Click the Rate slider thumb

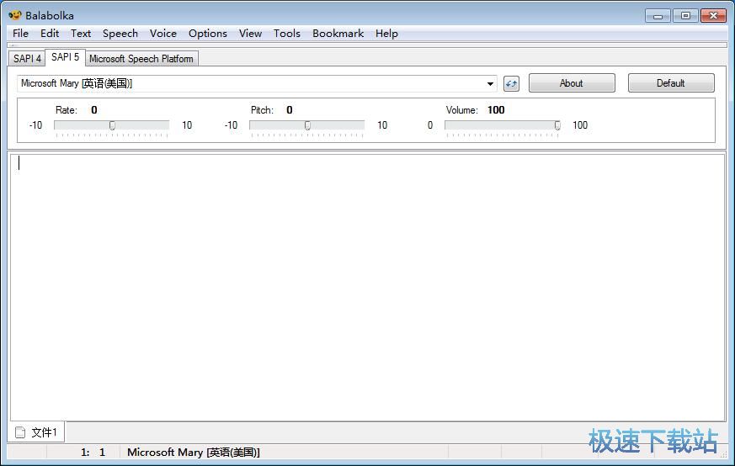tap(112, 125)
